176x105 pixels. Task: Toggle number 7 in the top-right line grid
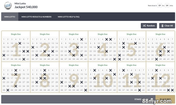click(172, 39)
